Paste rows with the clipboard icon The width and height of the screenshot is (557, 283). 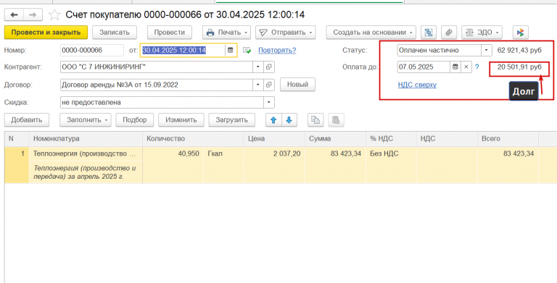pos(336,120)
